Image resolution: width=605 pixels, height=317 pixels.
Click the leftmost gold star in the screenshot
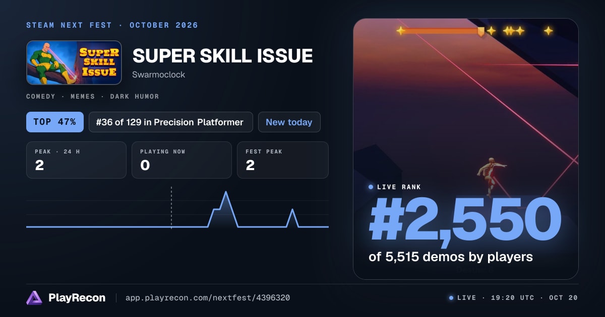(400, 31)
